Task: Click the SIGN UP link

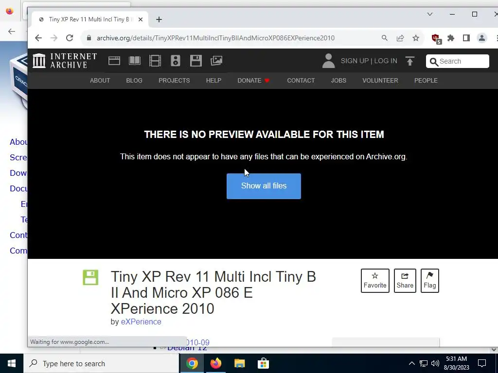Action: 355,61
